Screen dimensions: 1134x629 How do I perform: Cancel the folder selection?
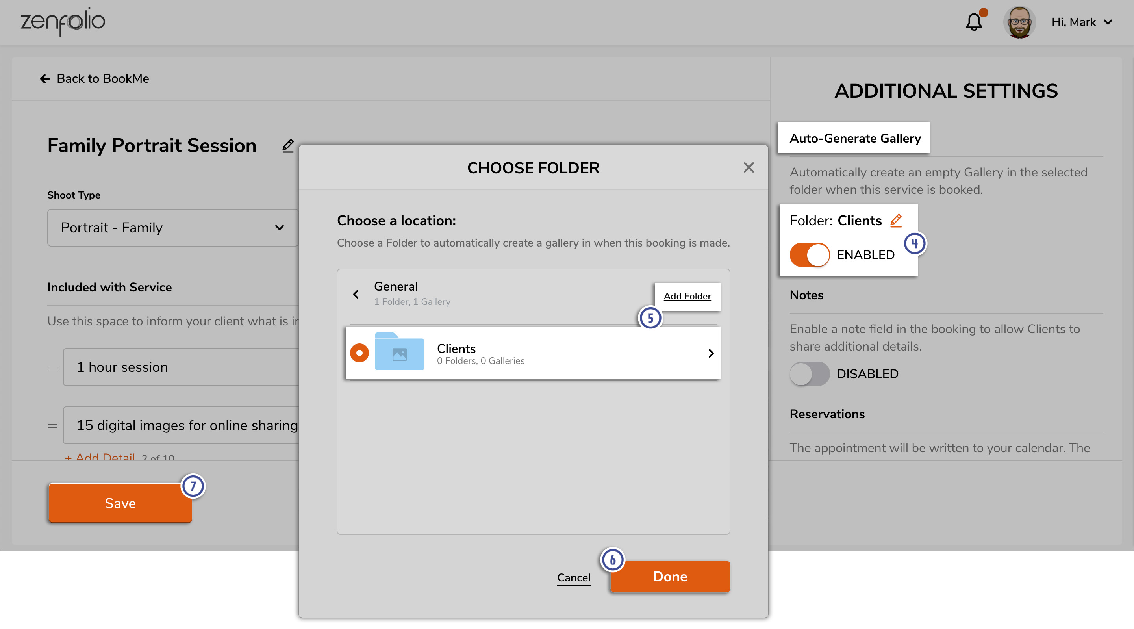574,577
